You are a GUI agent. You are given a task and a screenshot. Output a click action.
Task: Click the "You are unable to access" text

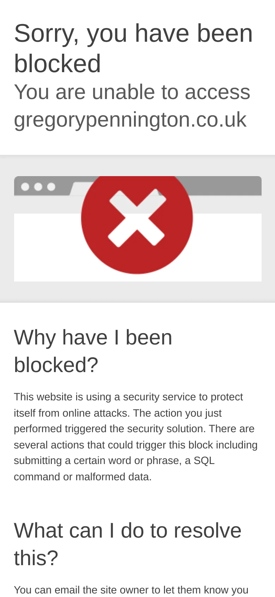coord(132,92)
